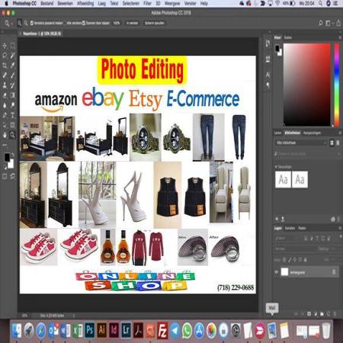Open Photoshop search icon in options bar
The width and height of the screenshot is (343, 343).
coord(321,23)
